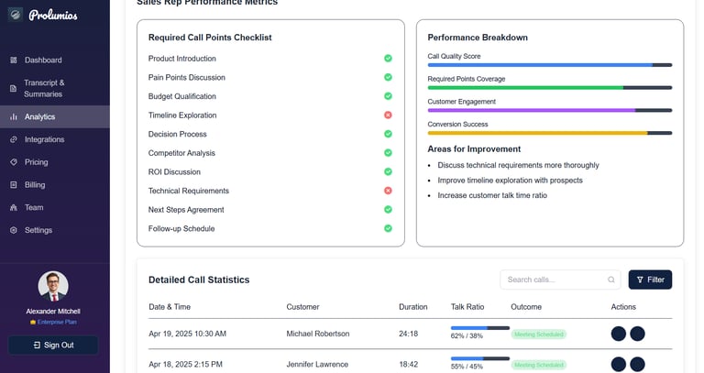Open the Transcript & Summaries page
Screen dimensions: 704x373
(x=44, y=88)
